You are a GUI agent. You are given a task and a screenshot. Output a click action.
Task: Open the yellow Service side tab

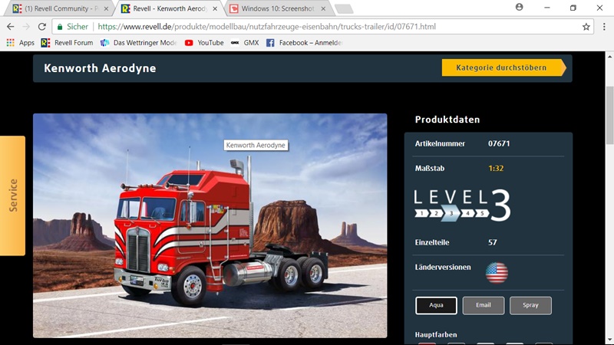click(12, 195)
